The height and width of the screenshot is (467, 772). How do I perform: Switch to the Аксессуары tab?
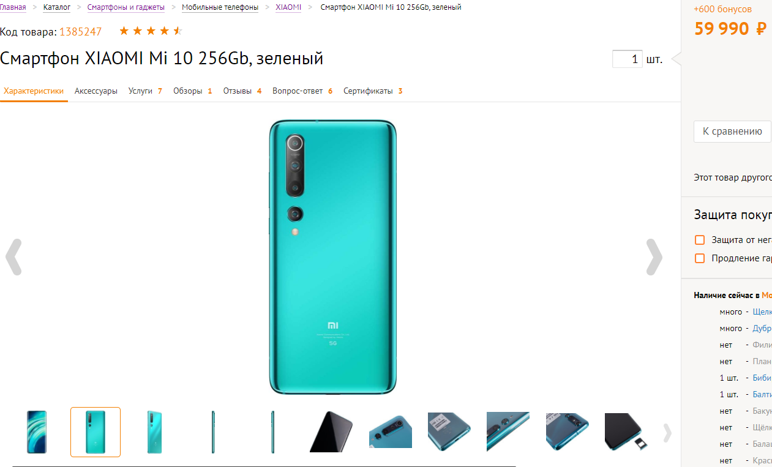click(96, 91)
